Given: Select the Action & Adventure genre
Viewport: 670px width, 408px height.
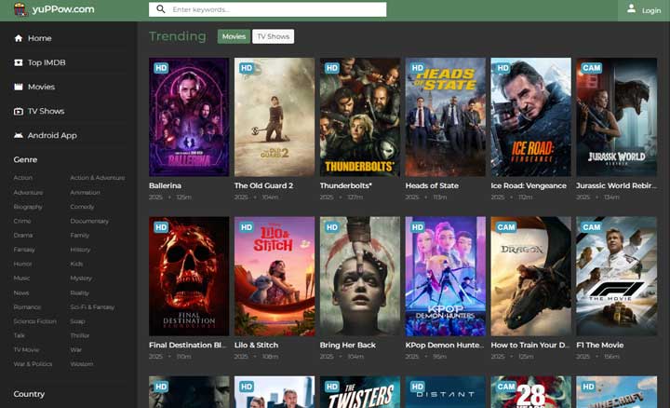Looking at the screenshot, I should (x=98, y=178).
